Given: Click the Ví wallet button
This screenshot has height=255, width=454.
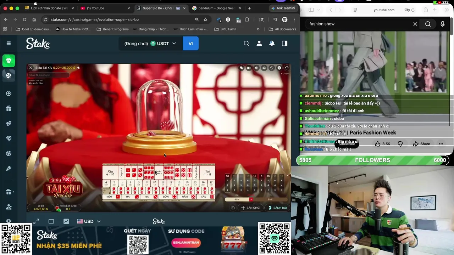Looking at the screenshot, I should 190,44.
